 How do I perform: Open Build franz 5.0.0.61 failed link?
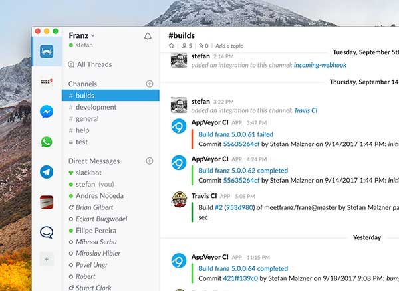(235, 134)
